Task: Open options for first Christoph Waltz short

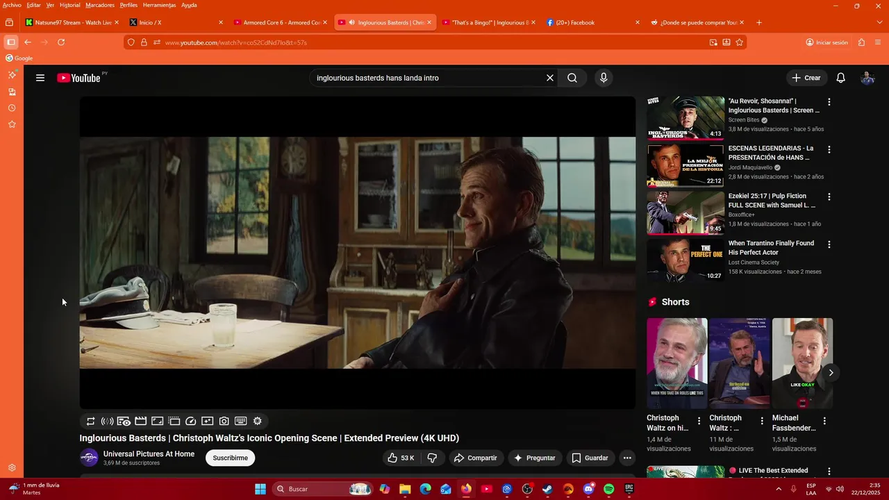Action: (x=699, y=421)
